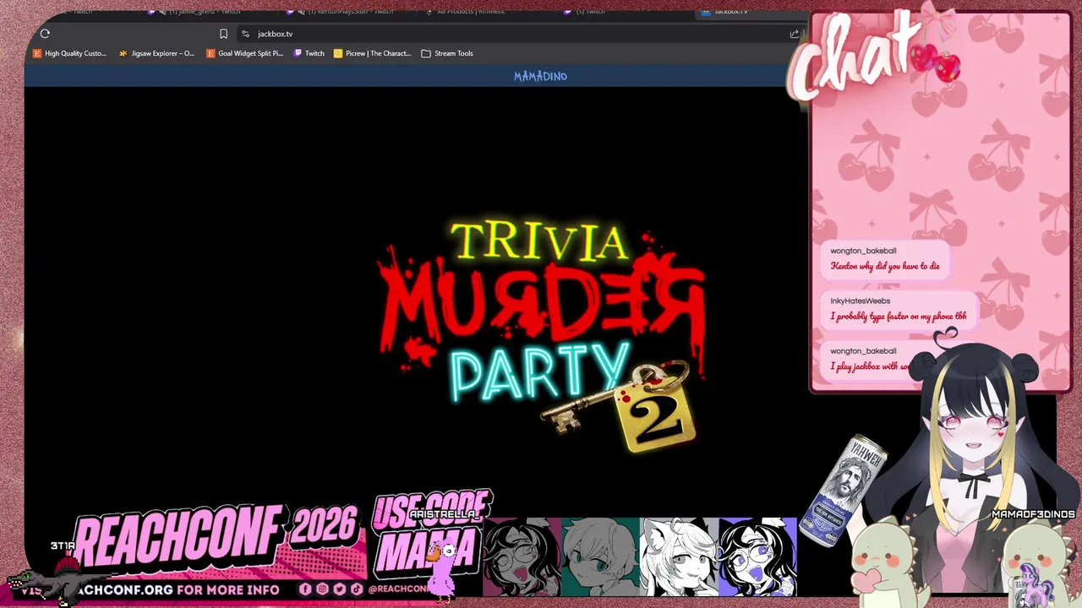Image resolution: width=1082 pixels, height=608 pixels.
Task: Click the Facebook icon in the Reachconf banner
Action: pyautogui.click(x=305, y=589)
